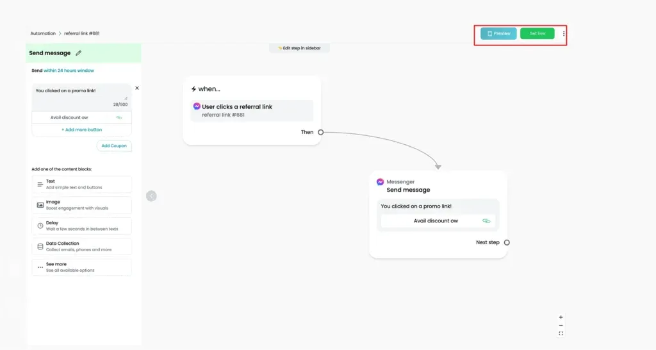Select the Next step connector circle
656x350 pixels.
point(507,242)
